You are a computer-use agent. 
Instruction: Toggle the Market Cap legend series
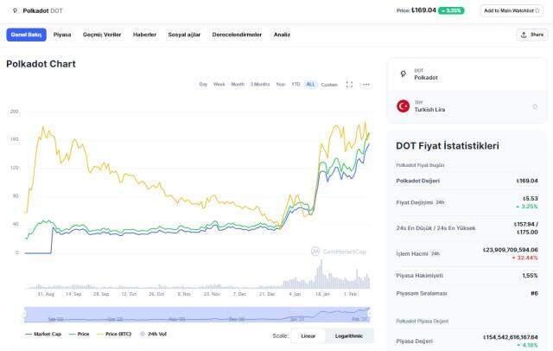pos(43,334)
